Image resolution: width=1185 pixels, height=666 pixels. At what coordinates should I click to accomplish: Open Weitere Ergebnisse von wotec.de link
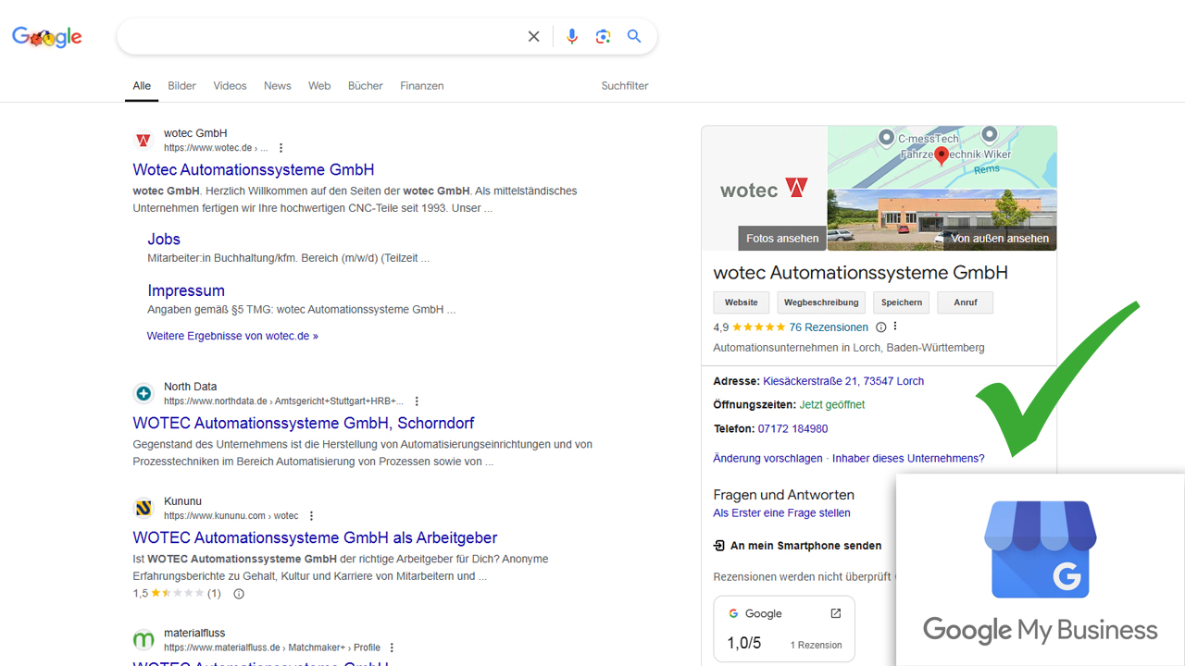point(232,336)
